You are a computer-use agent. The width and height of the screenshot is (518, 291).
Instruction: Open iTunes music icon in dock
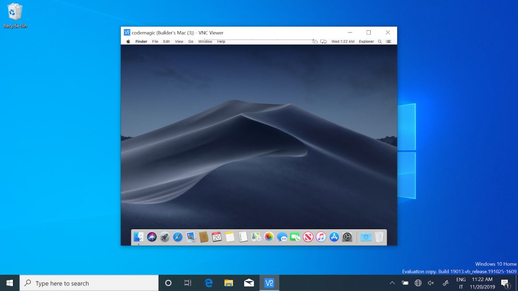[321, 237]
